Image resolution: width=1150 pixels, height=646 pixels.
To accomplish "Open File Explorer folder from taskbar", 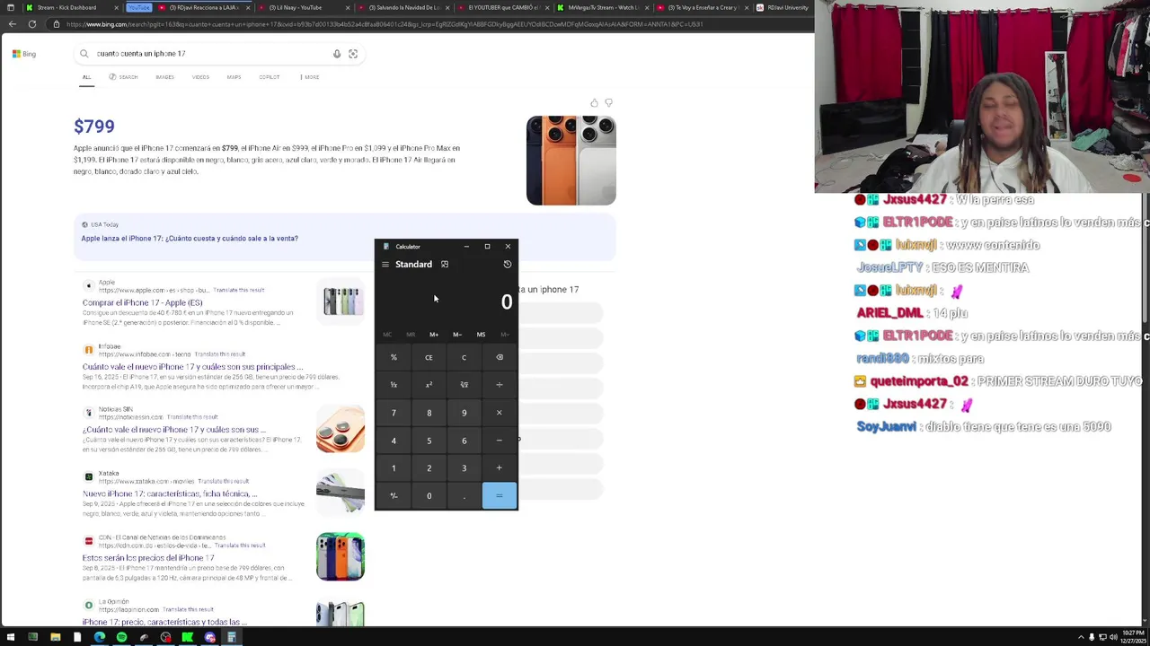I will coord(55,638).
